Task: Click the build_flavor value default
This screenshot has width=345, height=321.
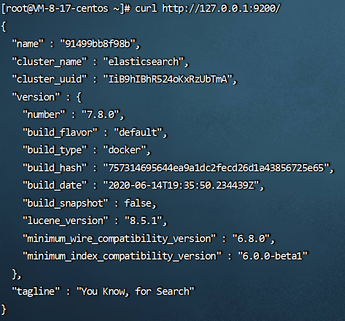Action: (x=140, y=132)
